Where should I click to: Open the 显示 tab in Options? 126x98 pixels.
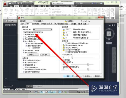(x=28, y=24)
